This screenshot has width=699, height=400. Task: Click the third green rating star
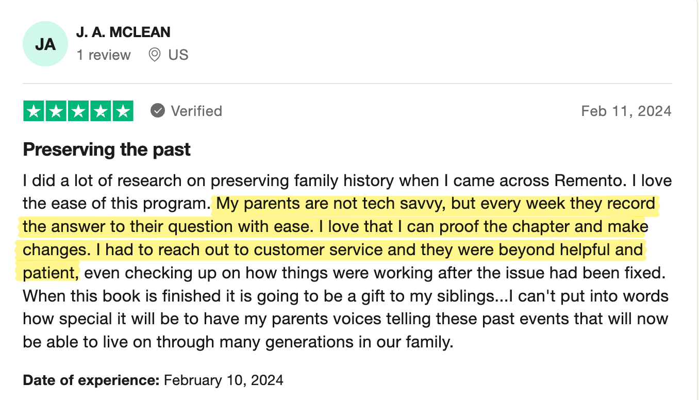[x=78, y=111]
